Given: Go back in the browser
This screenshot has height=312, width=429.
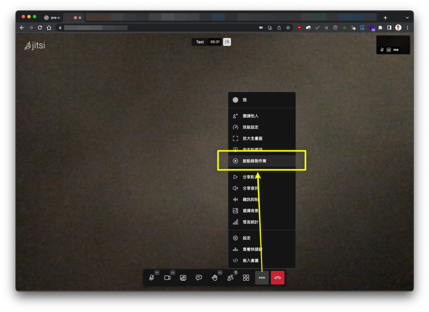Looking at the screenshot, I should pos(22,28).
